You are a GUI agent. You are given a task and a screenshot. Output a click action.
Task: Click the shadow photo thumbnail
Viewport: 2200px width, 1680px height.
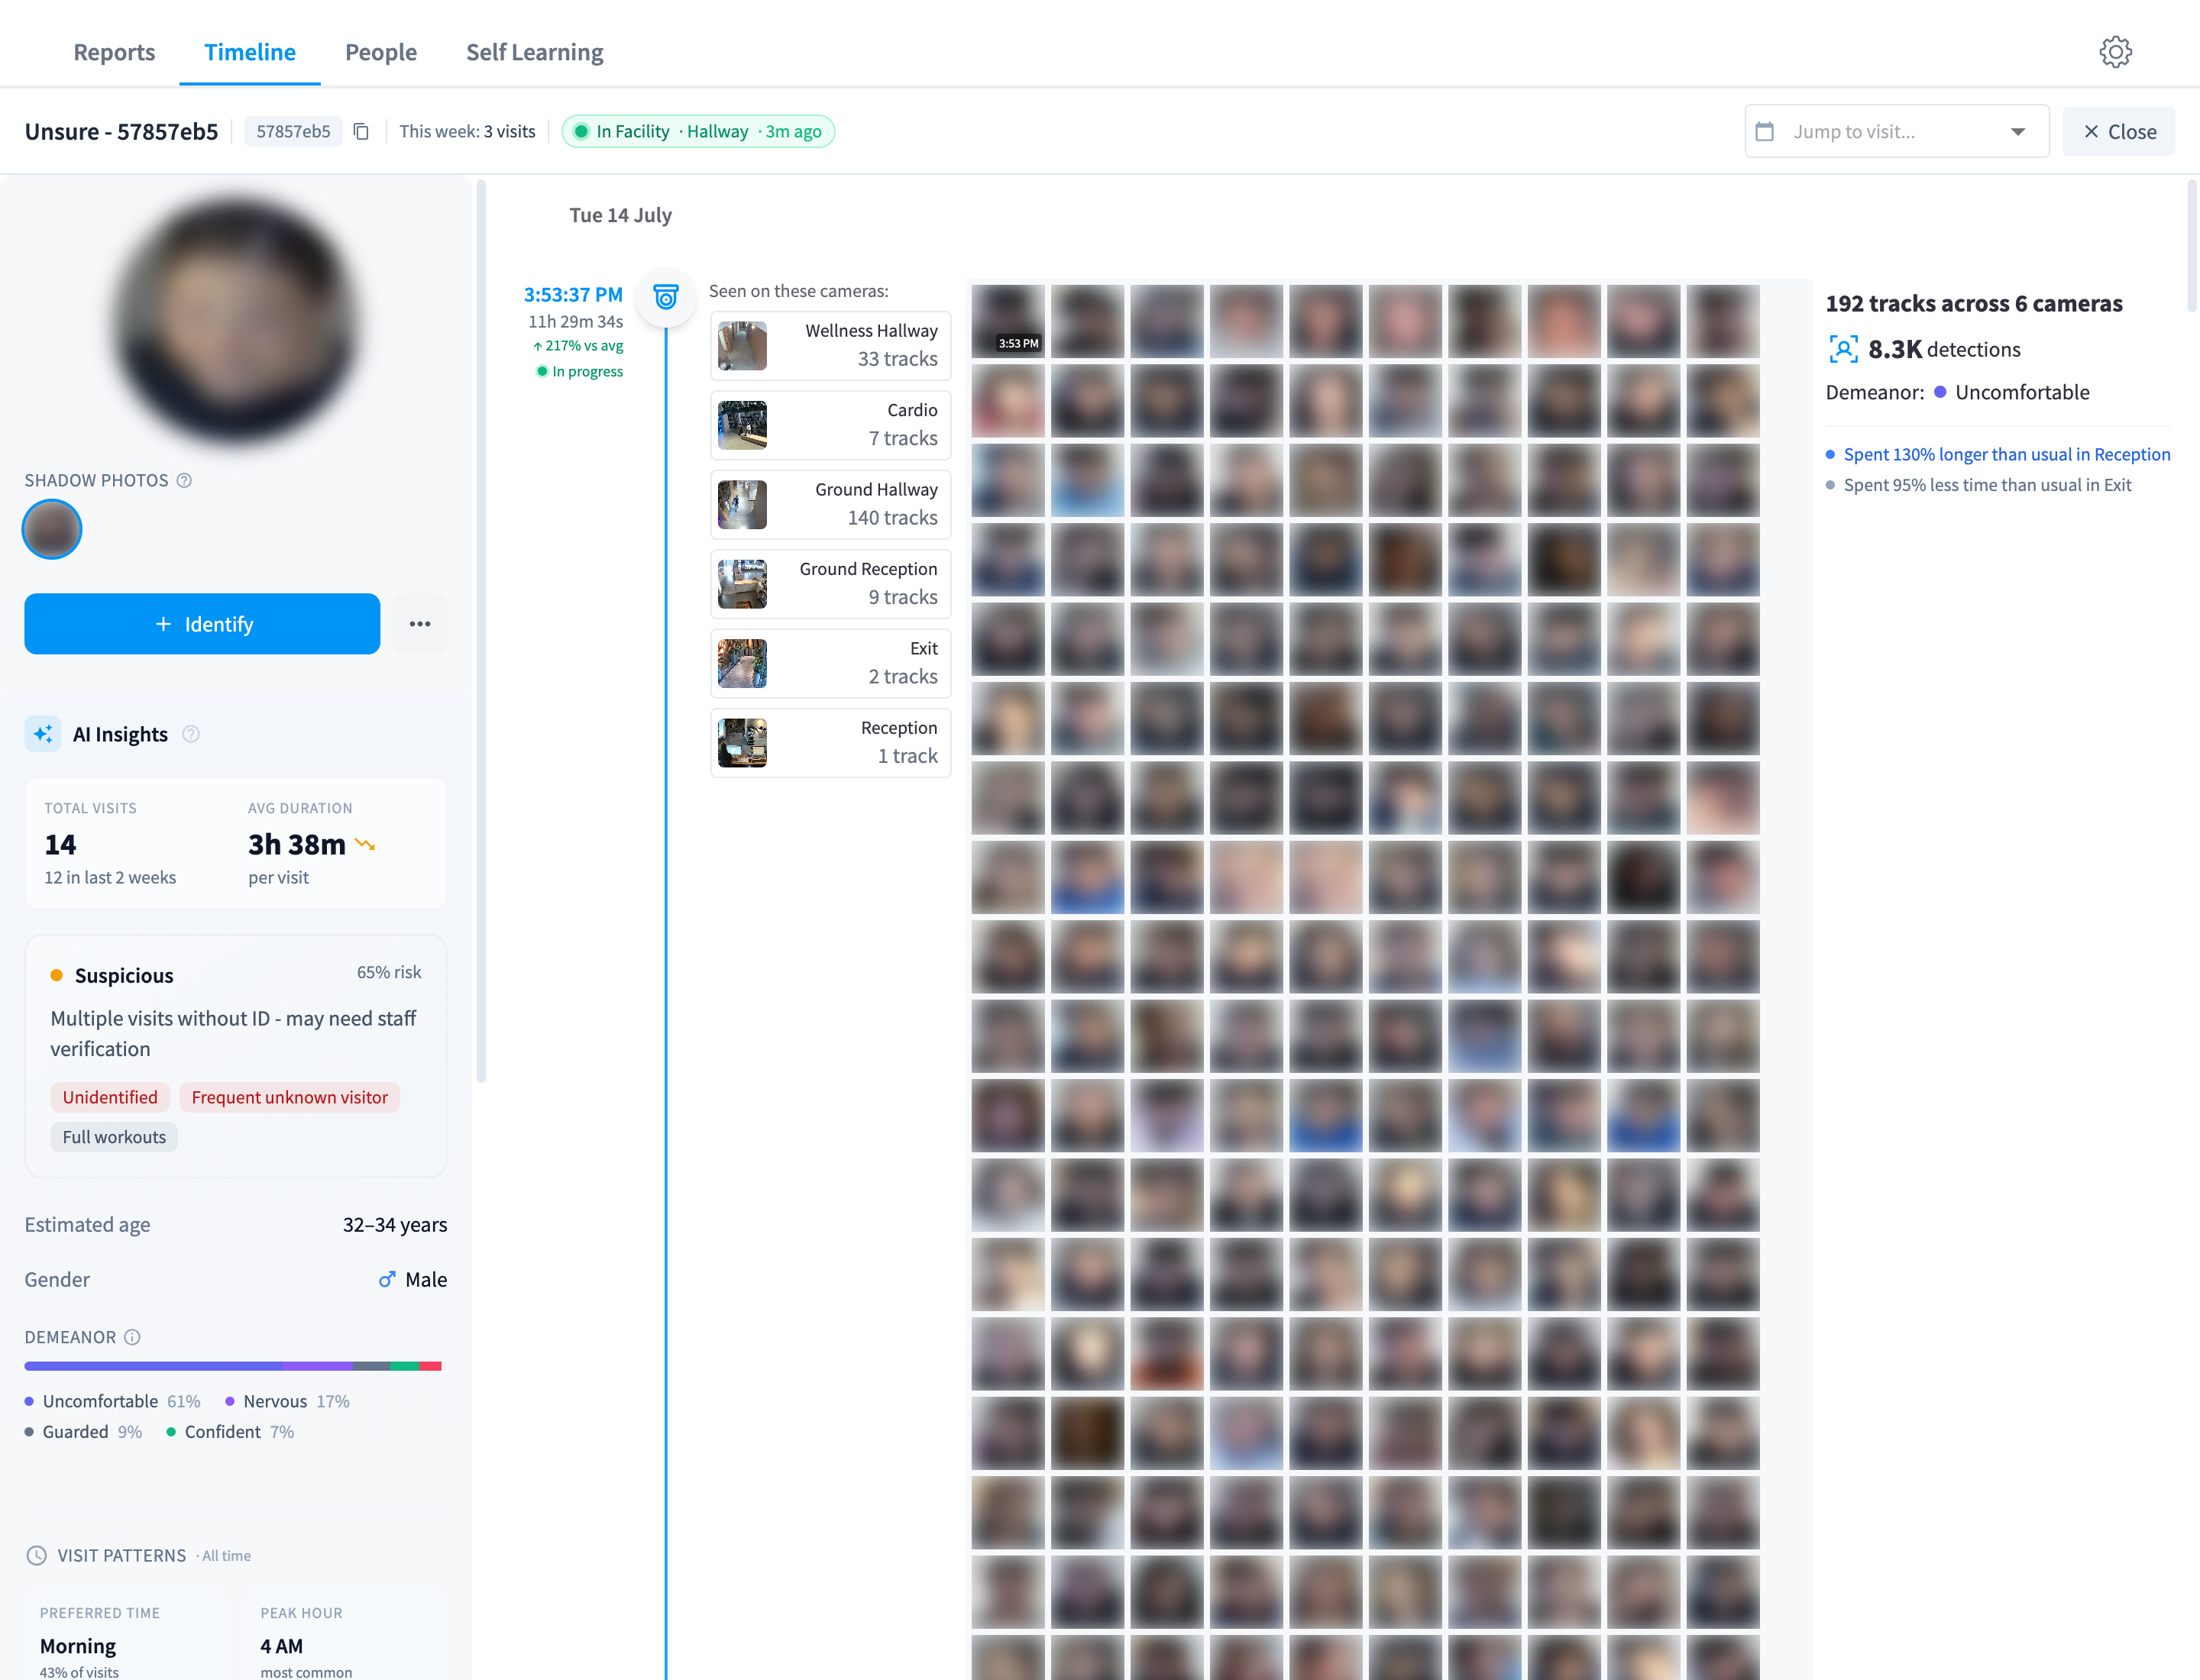[x=52, y=529]
